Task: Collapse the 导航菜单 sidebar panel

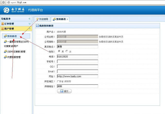Action: click(29, 19)
